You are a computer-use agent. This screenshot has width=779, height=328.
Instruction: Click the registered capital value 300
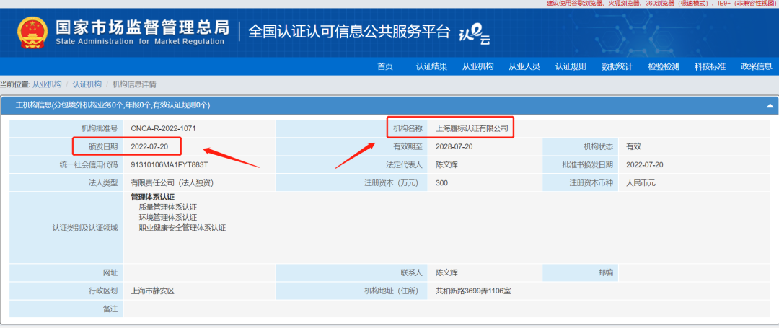[x=441, y=183]
